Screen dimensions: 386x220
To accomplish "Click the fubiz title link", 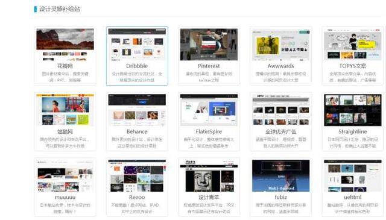I will click(280, 197).
